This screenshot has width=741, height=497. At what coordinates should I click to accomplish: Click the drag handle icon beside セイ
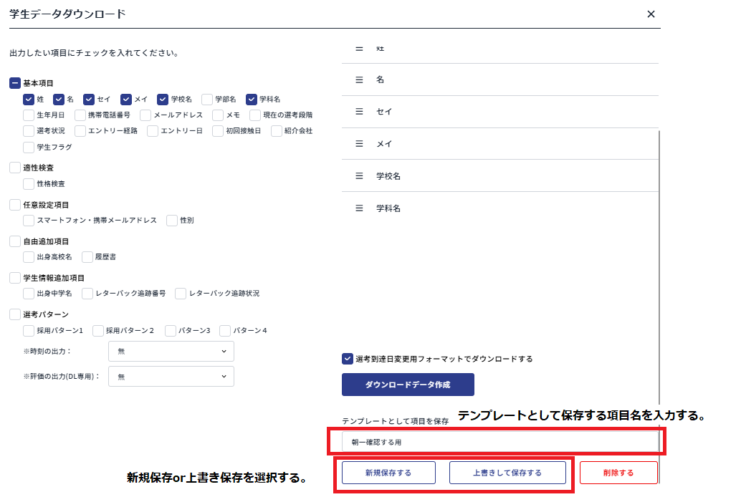click(x=359, y=111)
